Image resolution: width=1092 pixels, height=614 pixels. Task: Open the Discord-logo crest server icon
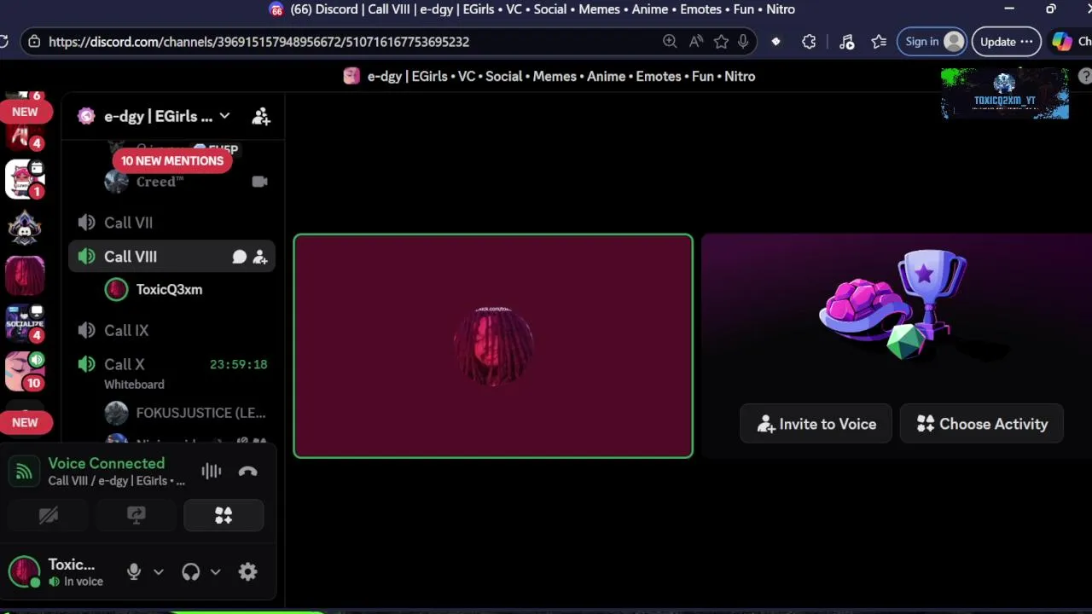tap(25, 228)
